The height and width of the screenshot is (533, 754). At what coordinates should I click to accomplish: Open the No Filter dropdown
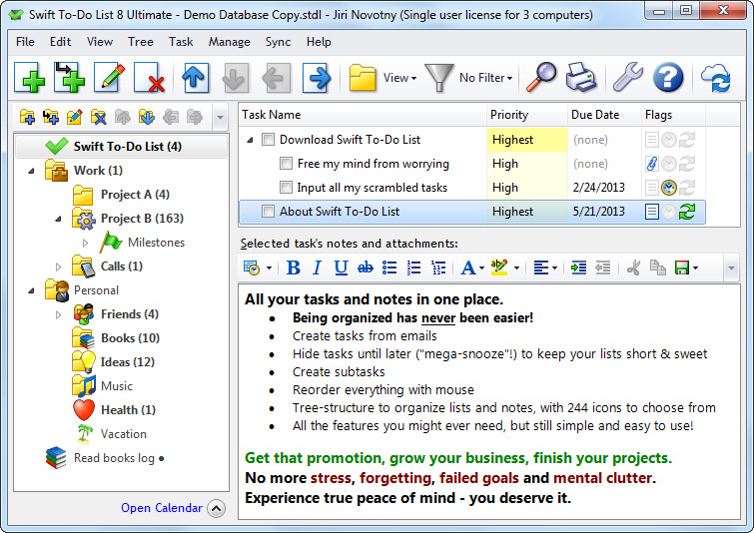[x=486, y=78]
